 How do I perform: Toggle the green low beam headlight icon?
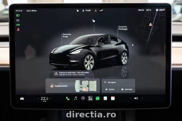tap(18, 15)
